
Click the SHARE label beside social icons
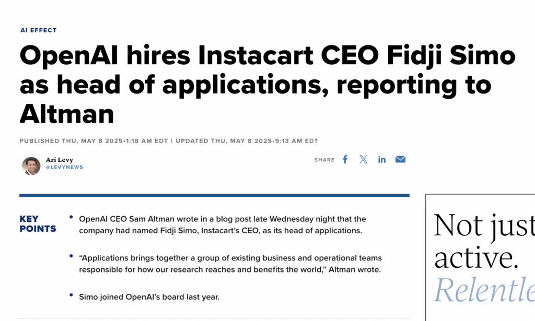click(x=324, y=160)
